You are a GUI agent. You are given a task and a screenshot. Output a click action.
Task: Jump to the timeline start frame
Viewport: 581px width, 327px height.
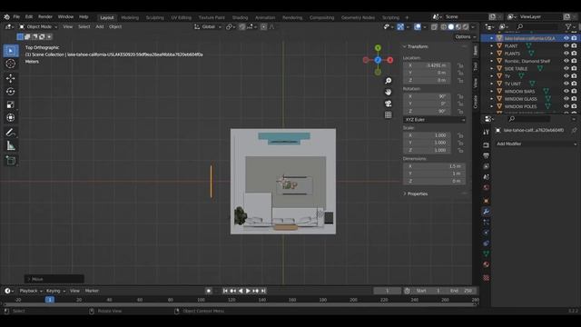225,291
